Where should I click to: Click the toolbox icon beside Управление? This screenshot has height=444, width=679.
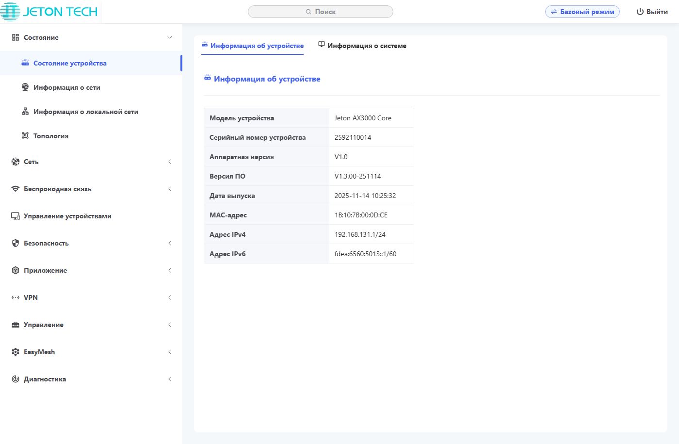coord(16,325)
